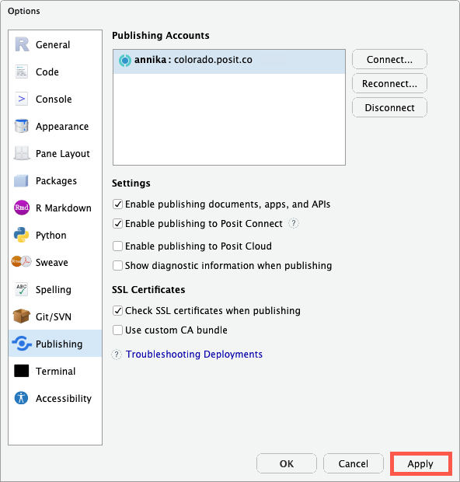Click the Publishing icon in sidebar

click(x=22, y=344)
